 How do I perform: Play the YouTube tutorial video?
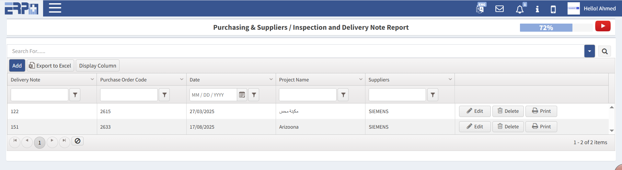click(x=603, y=26)
